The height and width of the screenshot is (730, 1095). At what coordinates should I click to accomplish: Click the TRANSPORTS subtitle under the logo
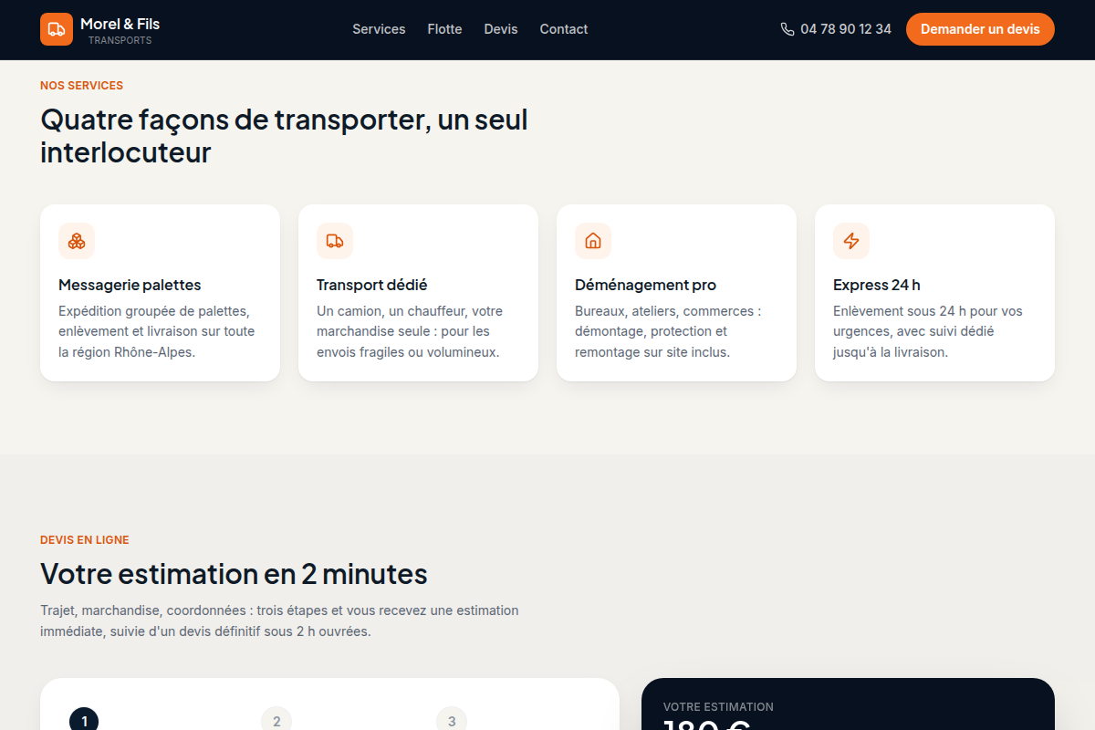tap(120, 41)
